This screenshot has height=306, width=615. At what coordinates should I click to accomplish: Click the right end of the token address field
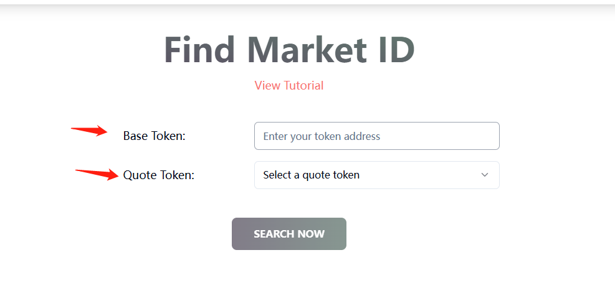point(486,136)
